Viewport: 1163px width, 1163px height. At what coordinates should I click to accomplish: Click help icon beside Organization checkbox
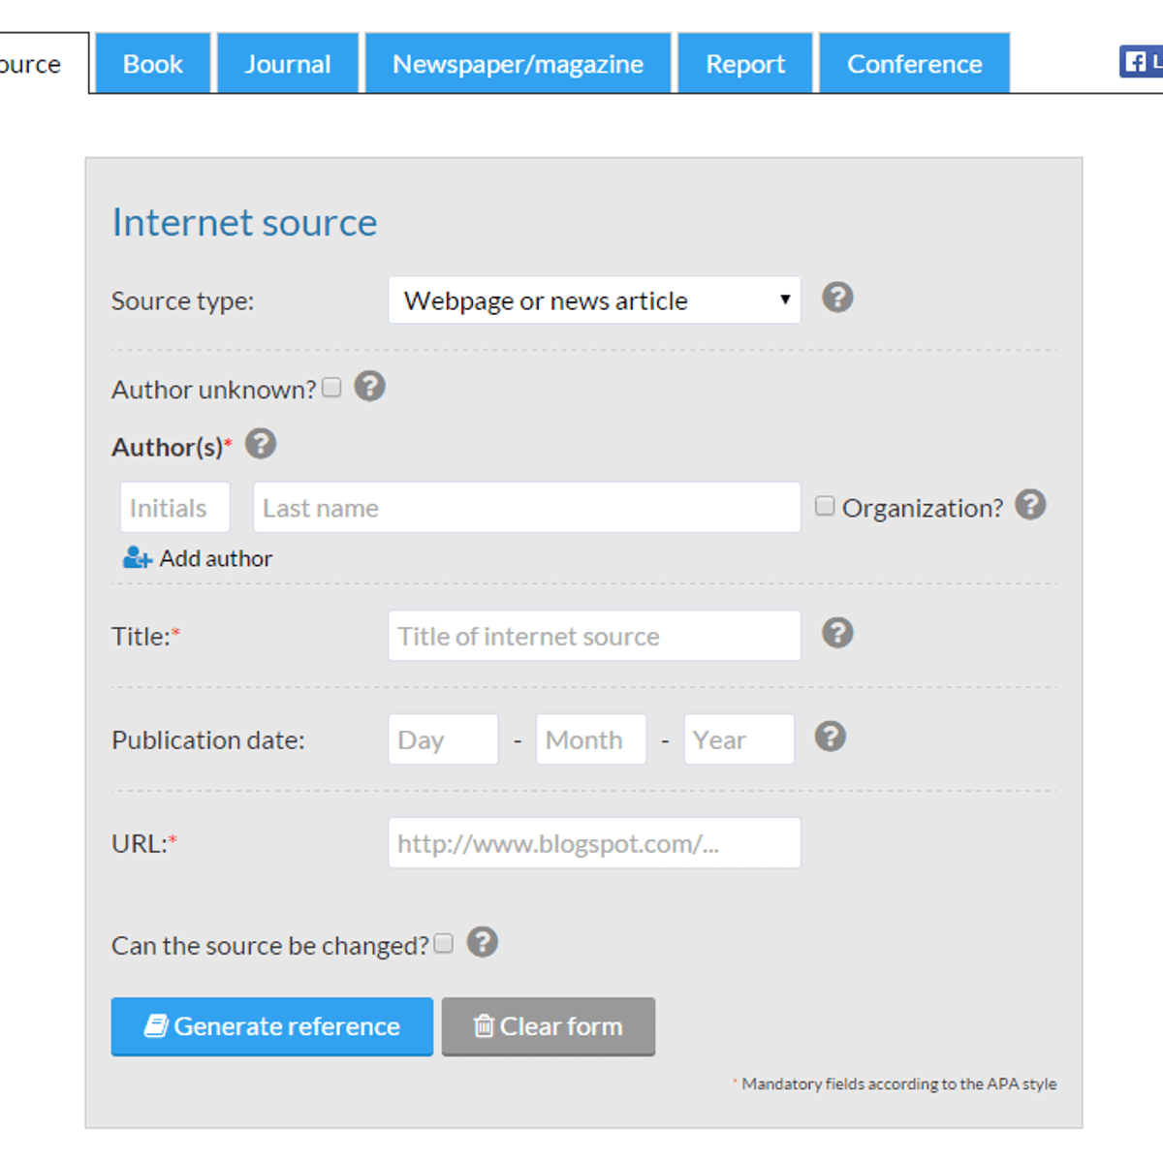(1030, 505)
